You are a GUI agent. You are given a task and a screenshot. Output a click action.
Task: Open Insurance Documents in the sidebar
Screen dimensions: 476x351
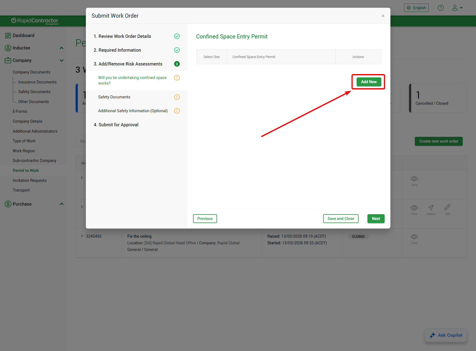coord(37,82)
